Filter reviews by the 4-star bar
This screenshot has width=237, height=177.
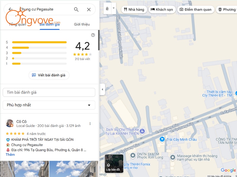tap(36, 47)
